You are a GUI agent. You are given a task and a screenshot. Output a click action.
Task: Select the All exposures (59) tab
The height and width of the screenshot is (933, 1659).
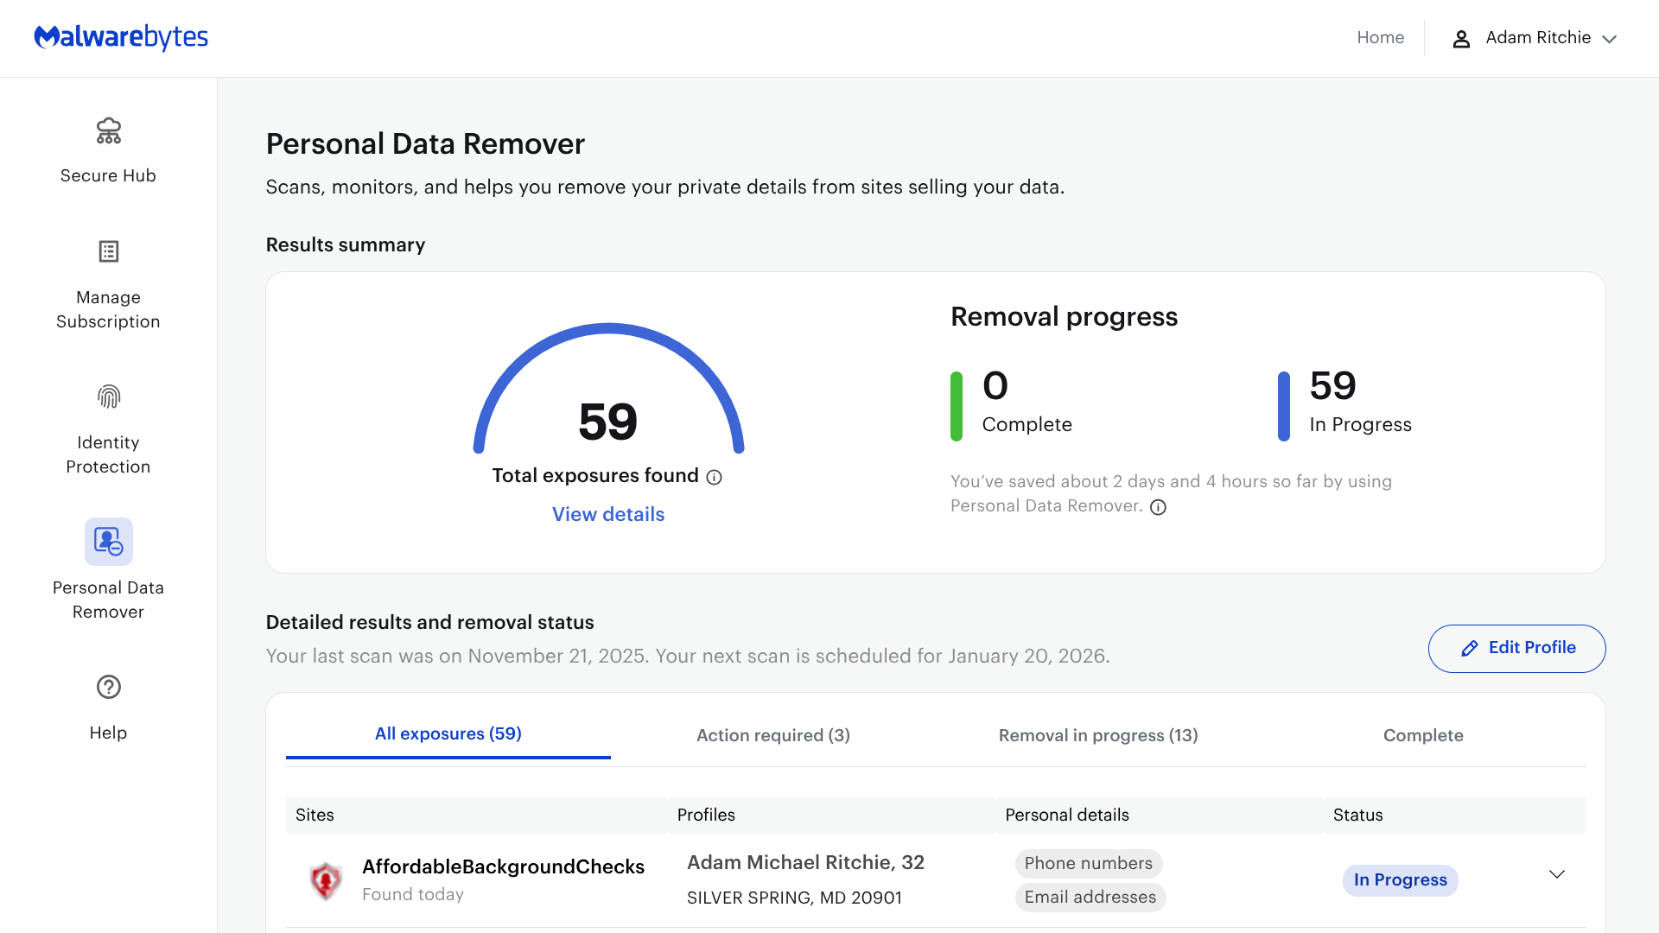448,733
